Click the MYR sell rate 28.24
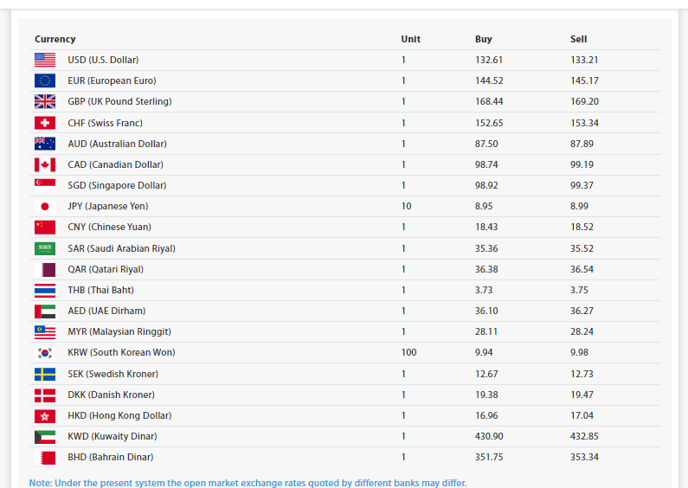 pos(582,331)
